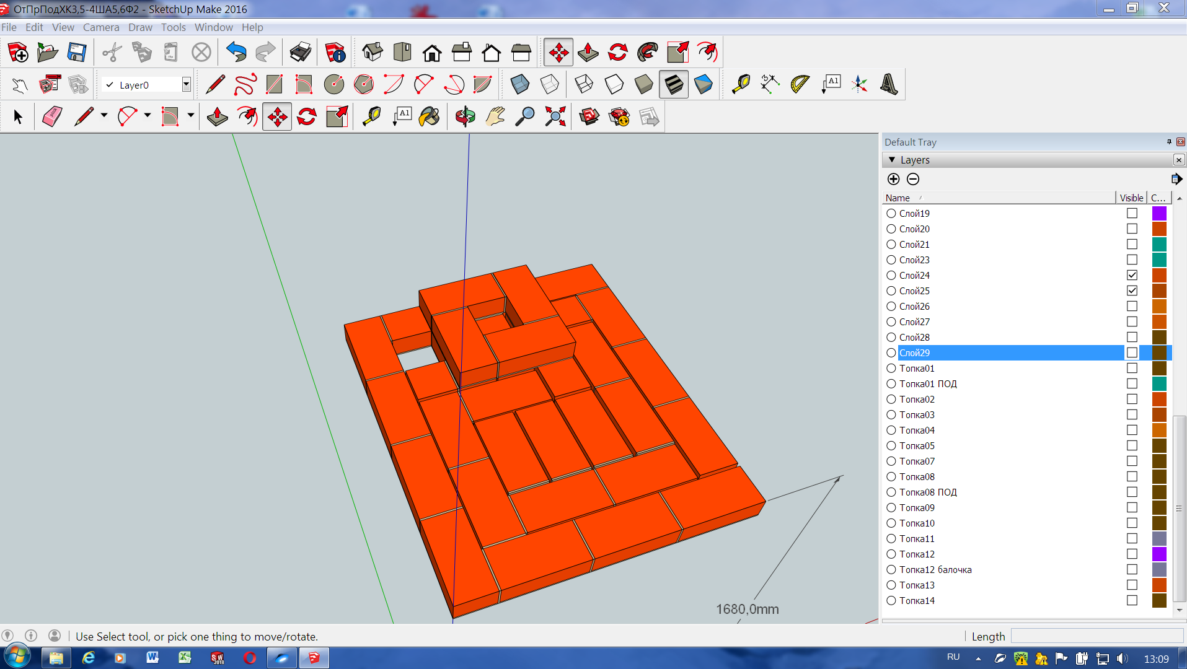Select the Tape Measure tool in bottom toolbar
Image resolution: width=1187 pixels, height=669 pixels.
point(372,116)
